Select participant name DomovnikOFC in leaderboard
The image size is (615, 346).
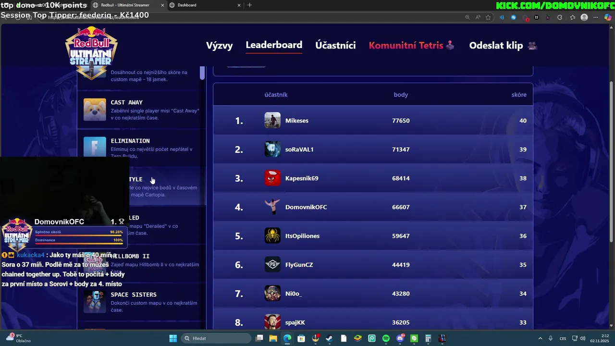pos(306,207)
